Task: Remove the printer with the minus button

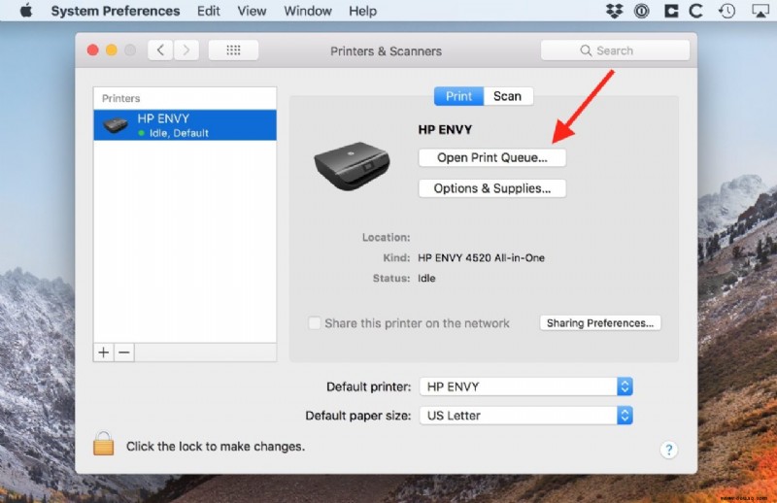Action: (x=124, y=352)
